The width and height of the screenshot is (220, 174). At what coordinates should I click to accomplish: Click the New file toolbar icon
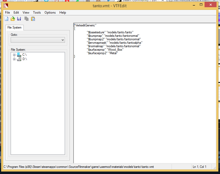tap(7, 19)
